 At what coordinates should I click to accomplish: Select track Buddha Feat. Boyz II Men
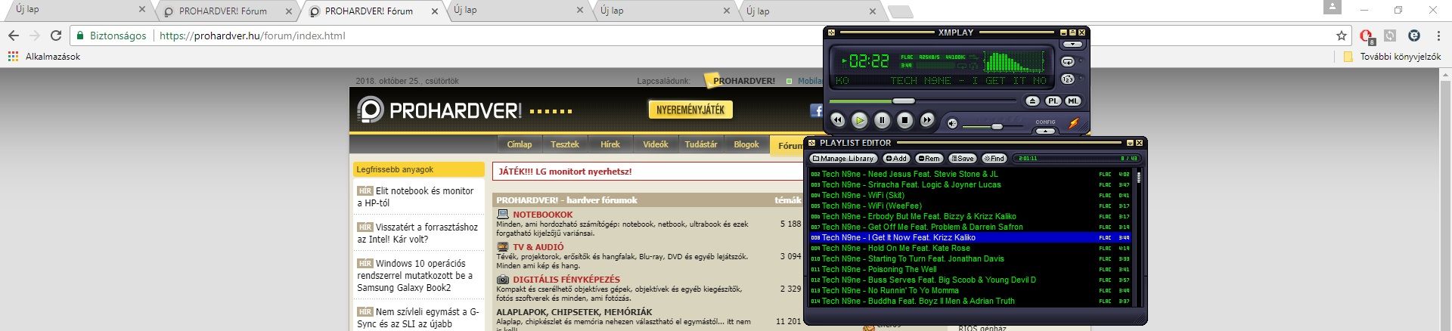coord(972,301)
